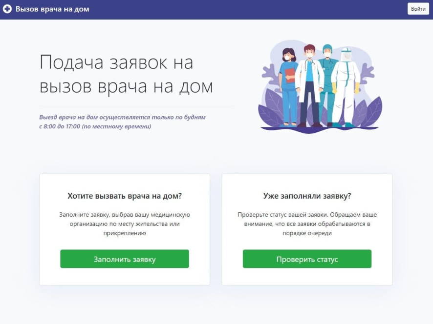Click the 'Проверить статус' green button
433x324 pixels.
coord(307,259)
